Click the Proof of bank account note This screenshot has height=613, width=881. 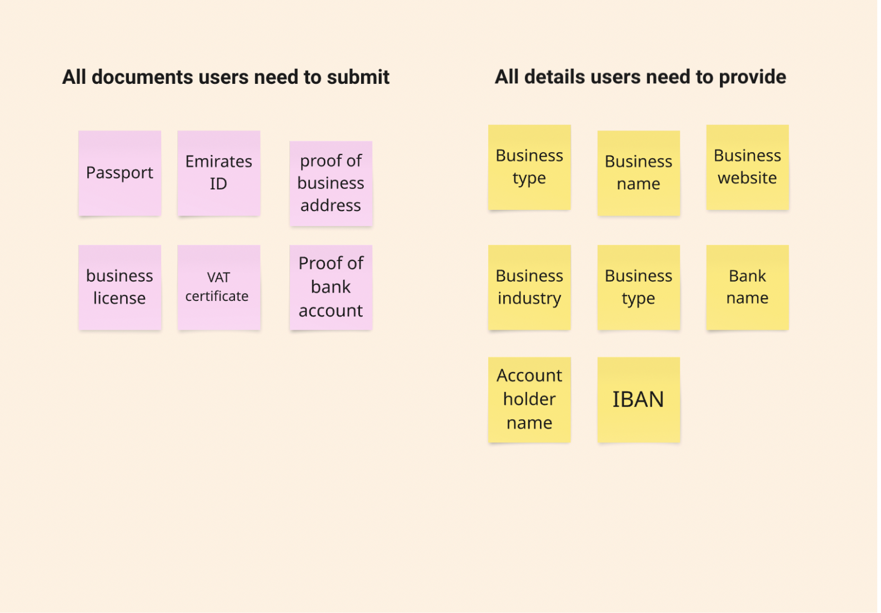[x=331, y=287]
